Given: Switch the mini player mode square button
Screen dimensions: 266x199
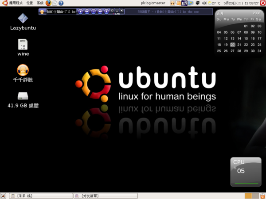Looking at the screenshot, I should (x=112, y=11).
